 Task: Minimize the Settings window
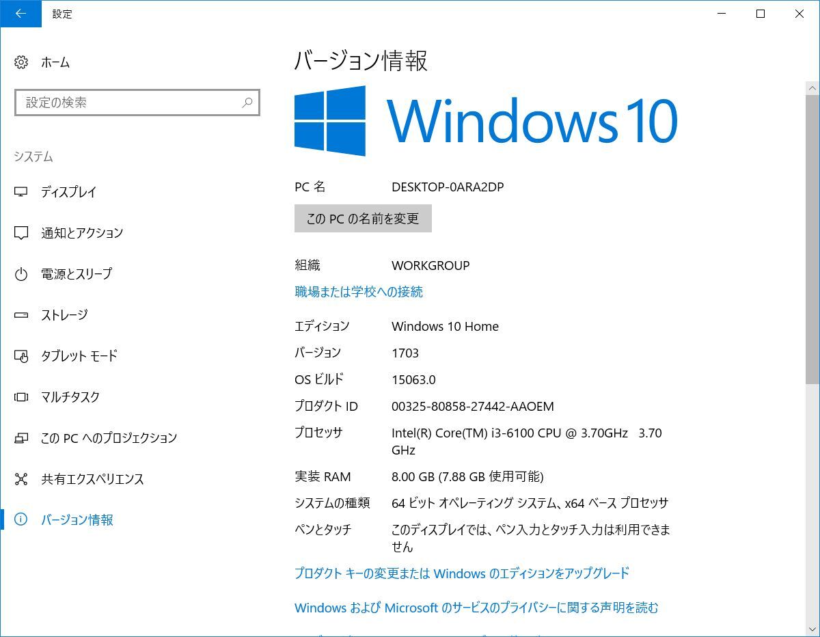click(721, 14)
